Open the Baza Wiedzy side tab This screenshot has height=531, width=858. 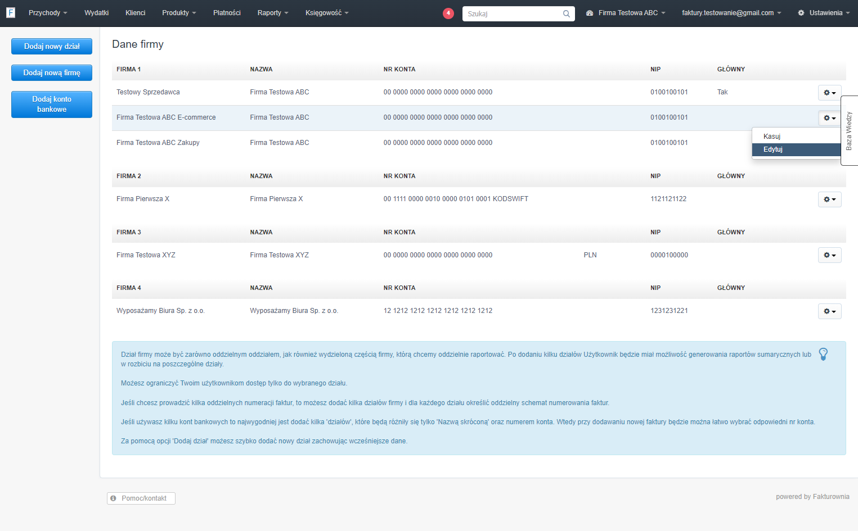849,130
